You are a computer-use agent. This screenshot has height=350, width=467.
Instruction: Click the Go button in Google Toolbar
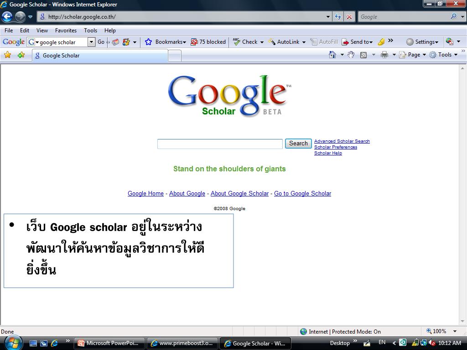pyautogui.click(x=101, y=42)
